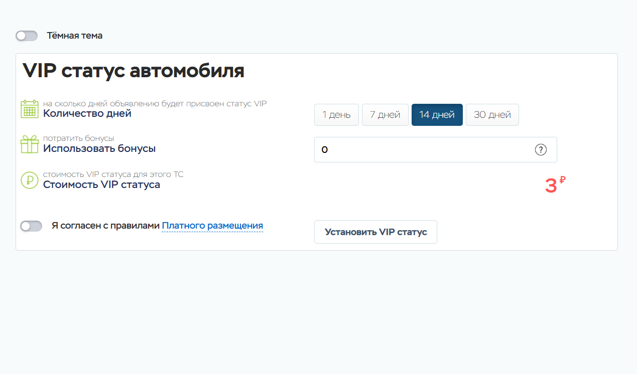637x374 pixels.
Task: Click the gift box bonuses icon
Action: [x=30, y=144]
